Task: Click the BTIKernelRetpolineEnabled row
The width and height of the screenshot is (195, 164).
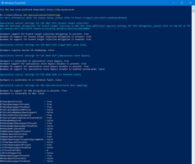Action: point(26,115)
